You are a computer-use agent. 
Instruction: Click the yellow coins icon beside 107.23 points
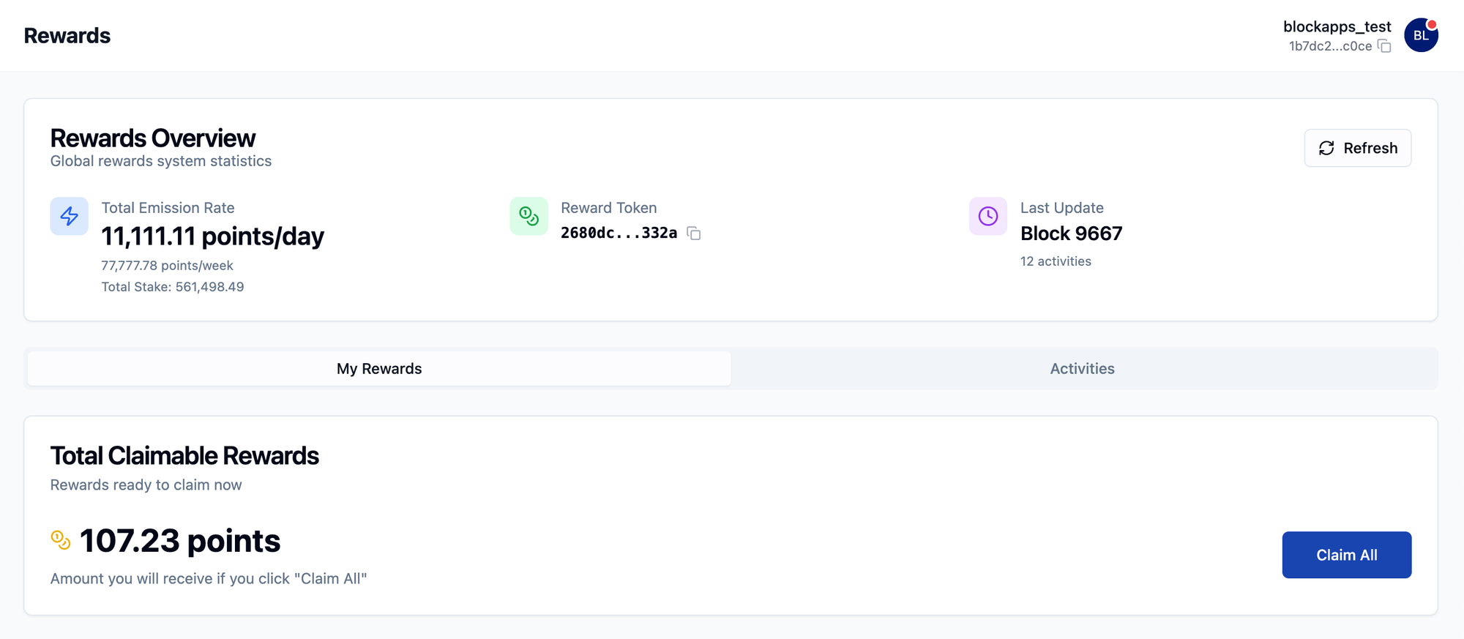pos(61,540)
